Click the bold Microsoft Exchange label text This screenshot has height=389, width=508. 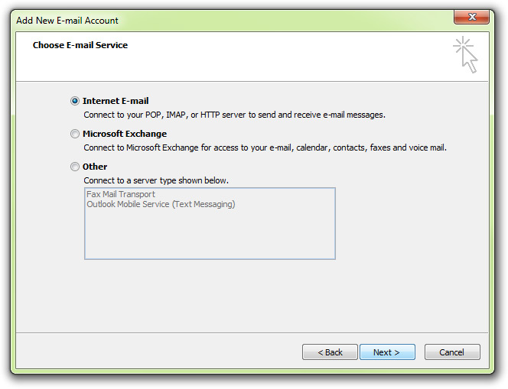tap(125, 134)
